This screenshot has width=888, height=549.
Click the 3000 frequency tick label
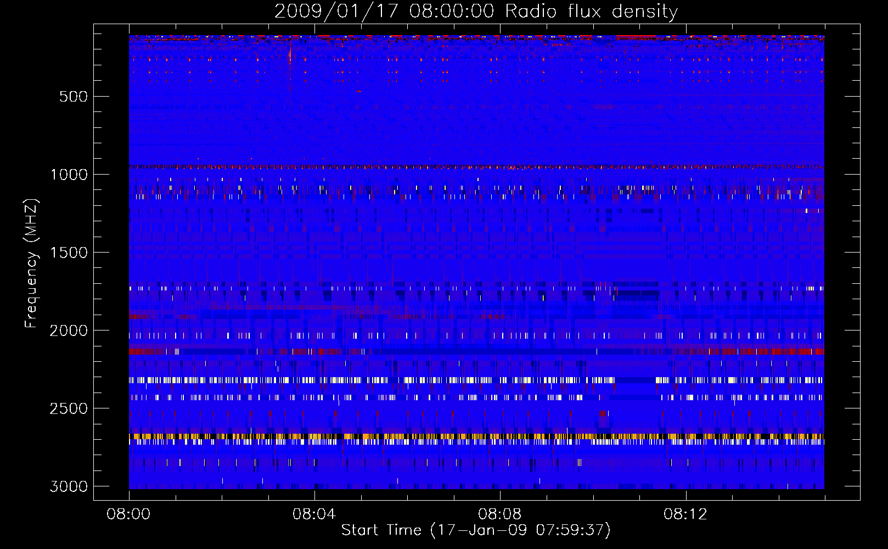click(69, 486)
